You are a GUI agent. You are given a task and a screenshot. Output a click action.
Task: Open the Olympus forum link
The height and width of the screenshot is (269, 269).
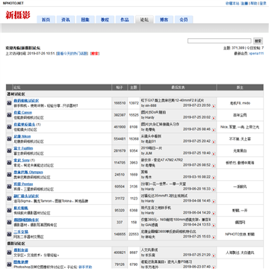(28, 172)
